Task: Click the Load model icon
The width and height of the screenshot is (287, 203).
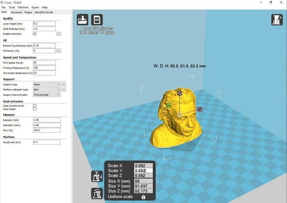Action: [x=83, y=19]
